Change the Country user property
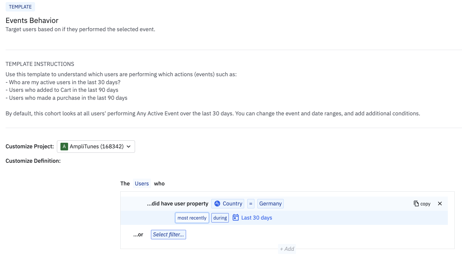This screenshot has width=462, height=259. 232,204
